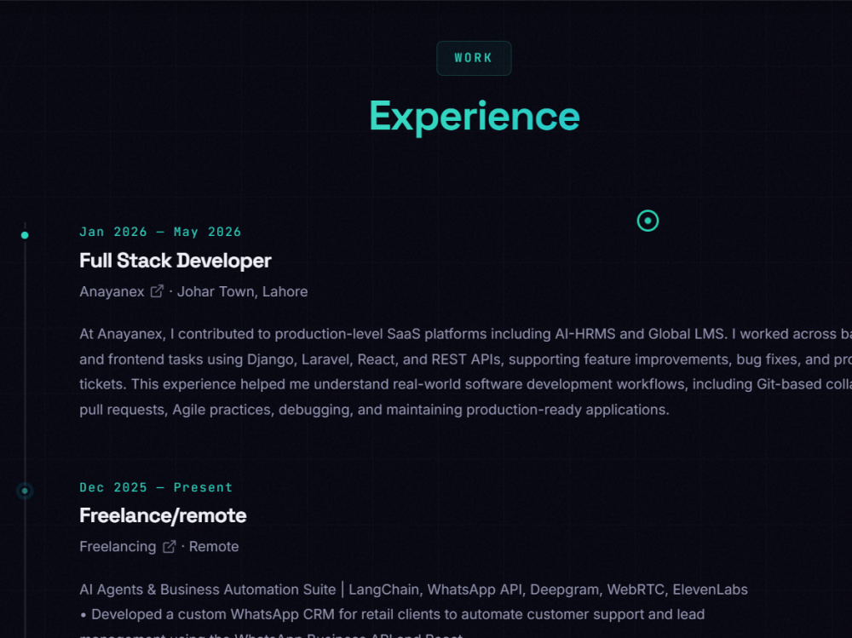Click the Full Stack Developer title
This screenshot has width=852, height=638.
[175, 261]
